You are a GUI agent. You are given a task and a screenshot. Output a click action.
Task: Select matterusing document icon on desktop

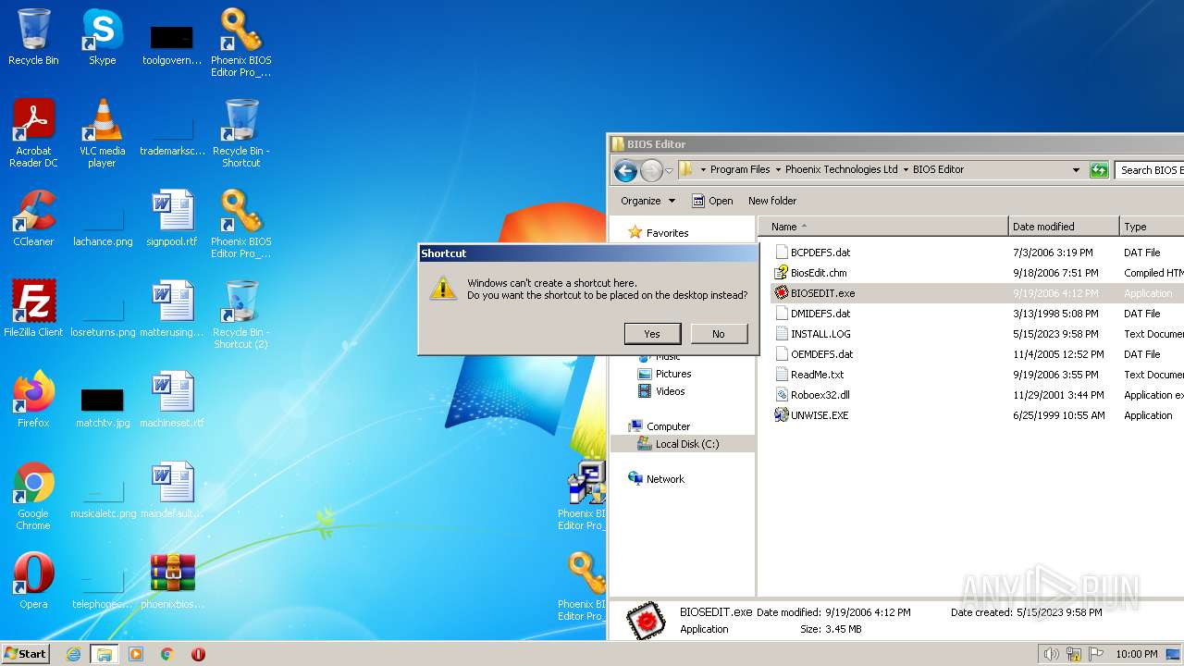pyautogui.click(x=172, y=309)
